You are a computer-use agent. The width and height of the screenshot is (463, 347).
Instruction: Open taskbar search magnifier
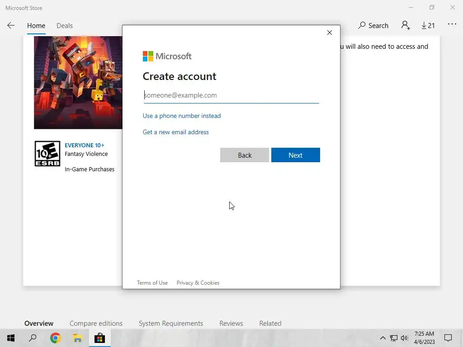coord(33,338)
